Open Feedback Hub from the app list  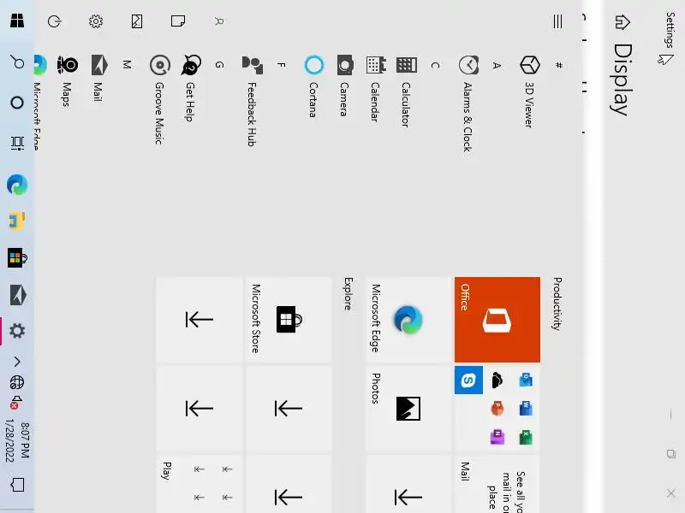point(252,101)
